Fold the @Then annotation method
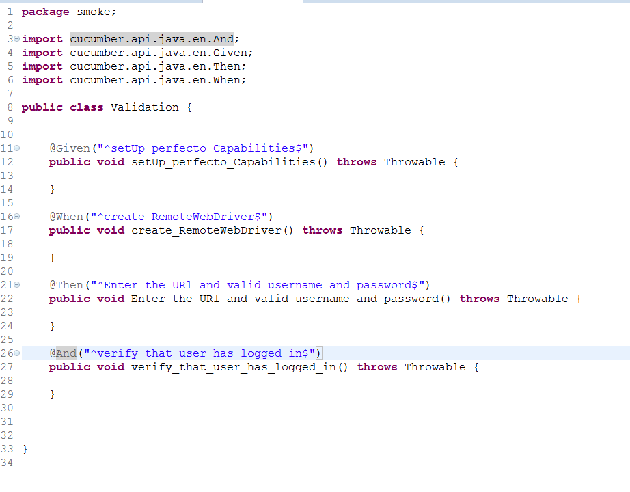Viewport: 630px width, 492px height. click(16, 286)
